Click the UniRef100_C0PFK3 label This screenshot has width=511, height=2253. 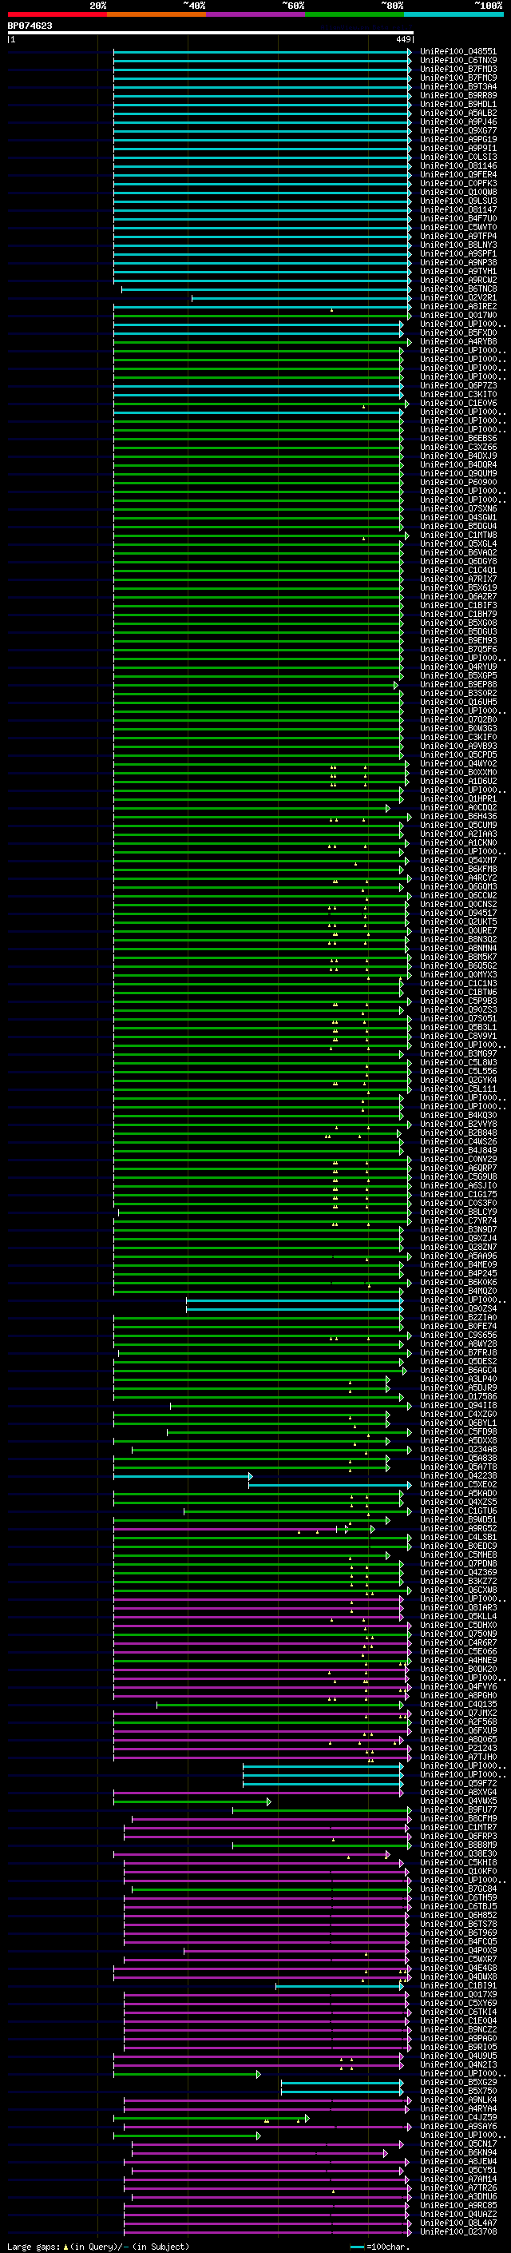pyautogui.click(x=458, y=184)
